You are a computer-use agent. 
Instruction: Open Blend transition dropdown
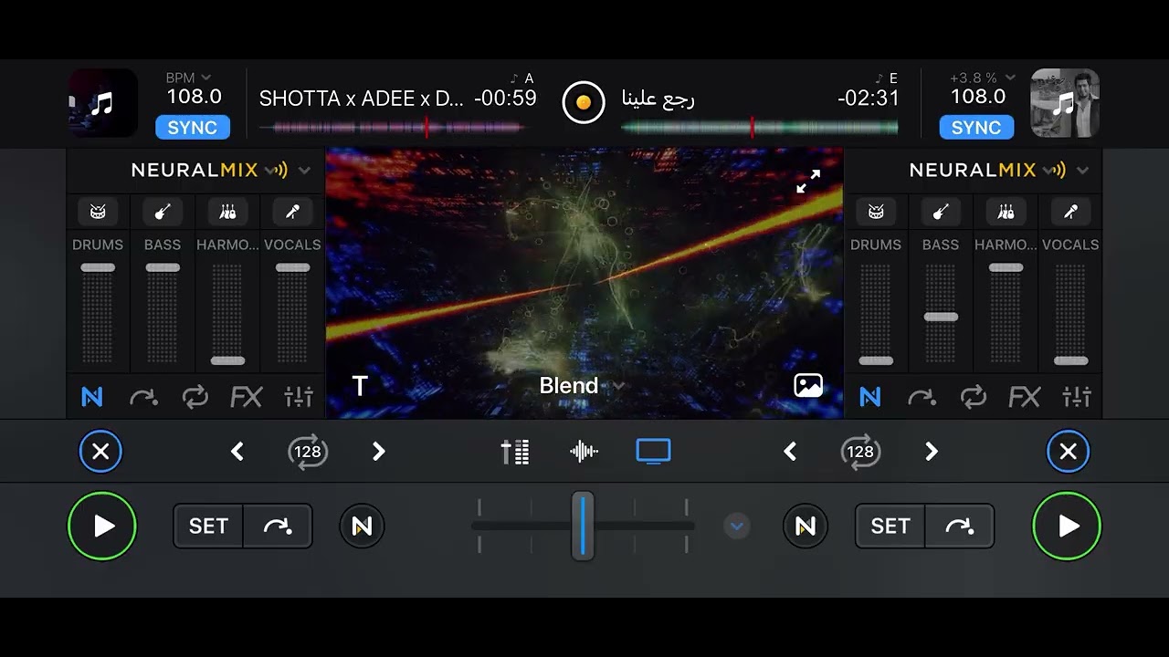point(582,386)
